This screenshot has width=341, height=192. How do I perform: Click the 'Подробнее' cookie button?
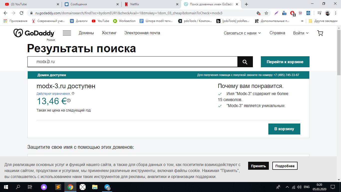(x=285, y=166)
